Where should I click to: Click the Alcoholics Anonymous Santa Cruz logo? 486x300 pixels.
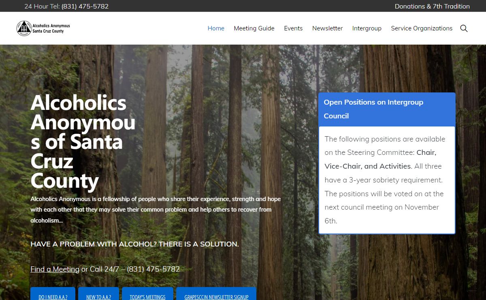pos(43,28)
